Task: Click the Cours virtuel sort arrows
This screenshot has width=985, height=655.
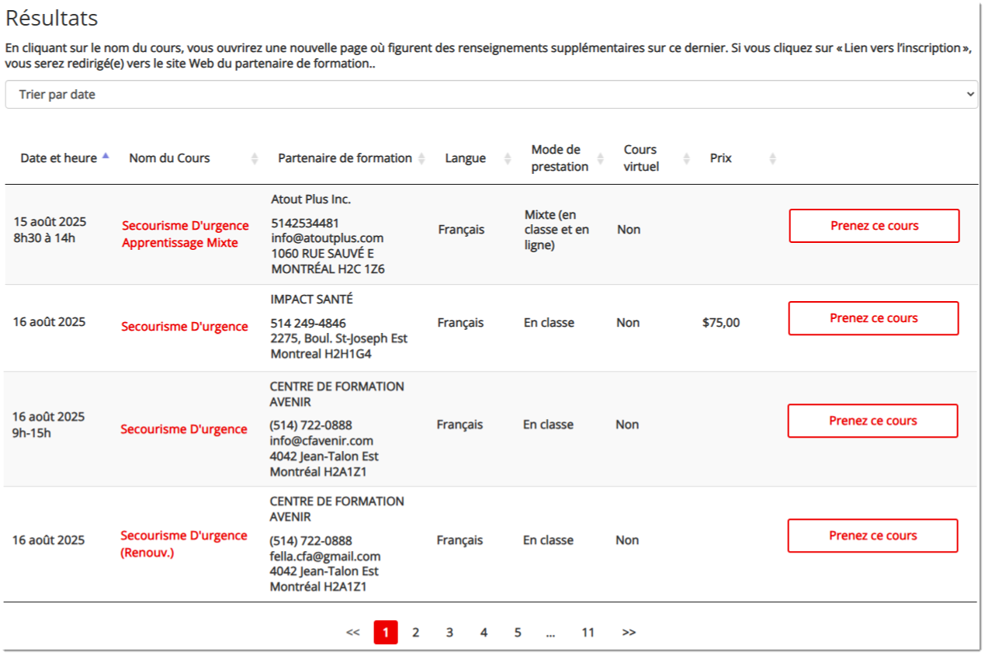Action: (x=686, y=158)
